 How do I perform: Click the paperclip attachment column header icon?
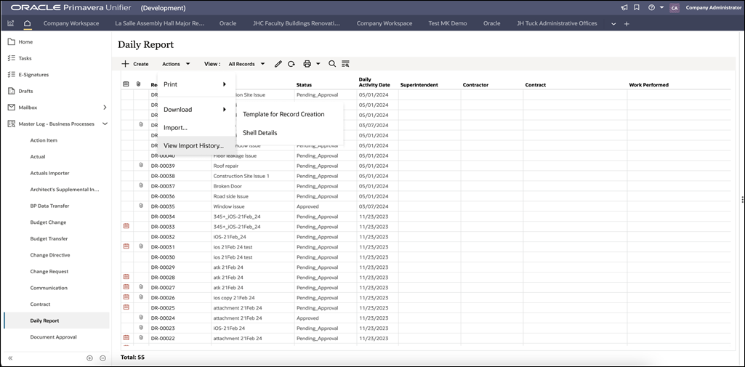click(x=138, y=84)
